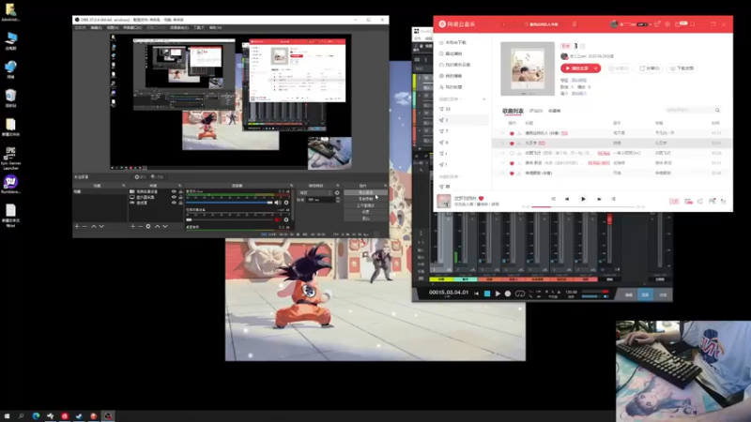Viewport: 751px width, 422px height.
Task: Click NetEase settings gear icon in title bar
Action: point(667,24)
